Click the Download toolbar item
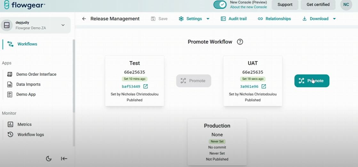 pyautogui.click(x=315, y=18)
